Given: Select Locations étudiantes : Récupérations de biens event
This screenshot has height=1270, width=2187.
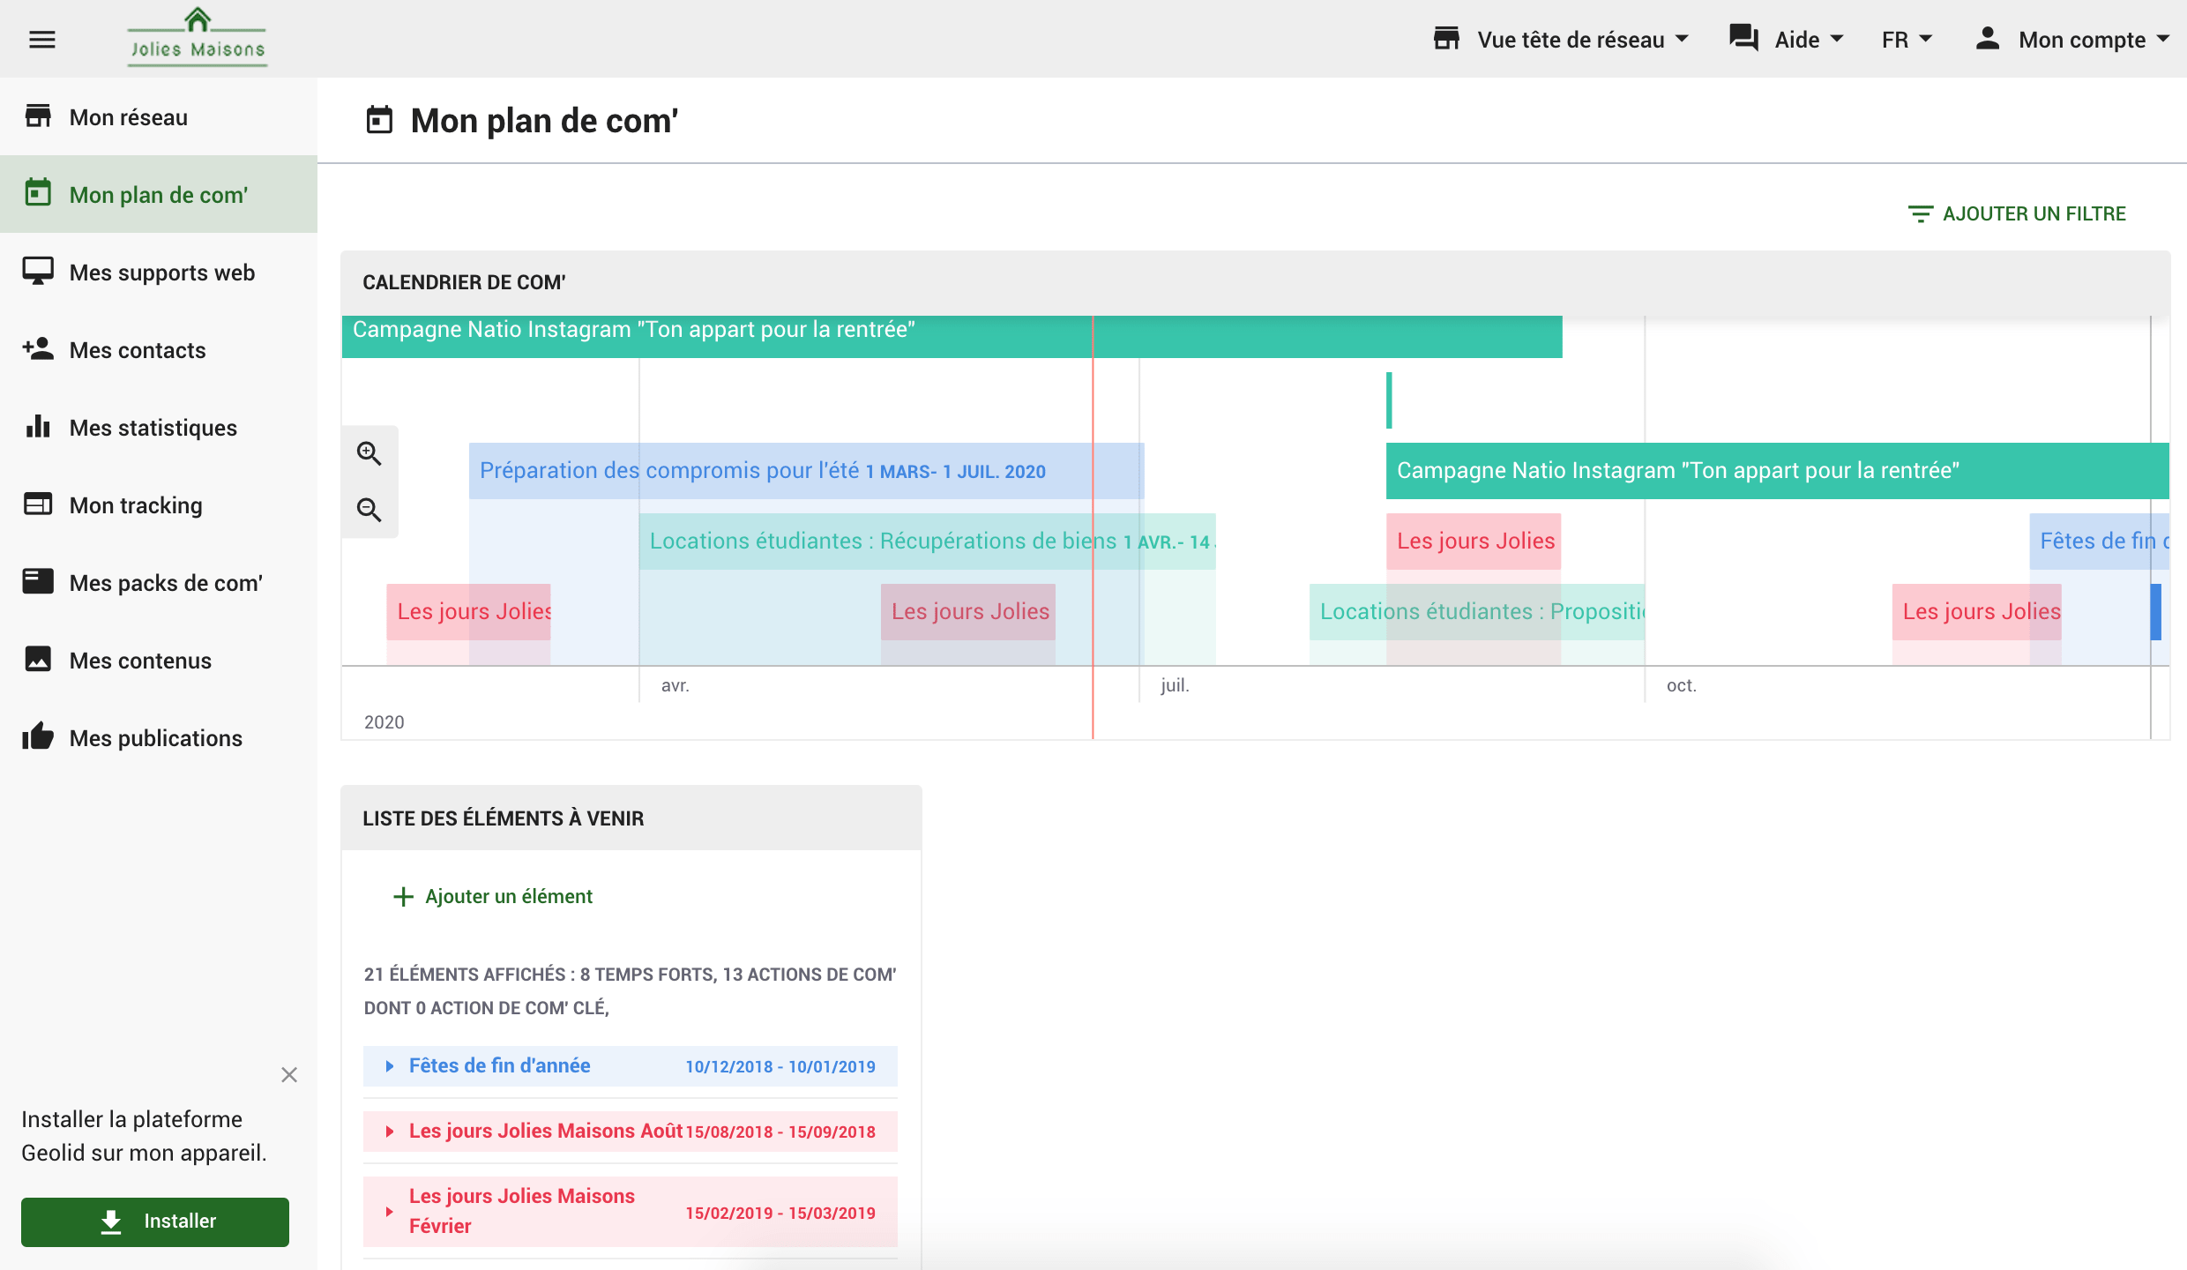Looking at the screenshot, I should pyautogui.click(x=927, y=542).
